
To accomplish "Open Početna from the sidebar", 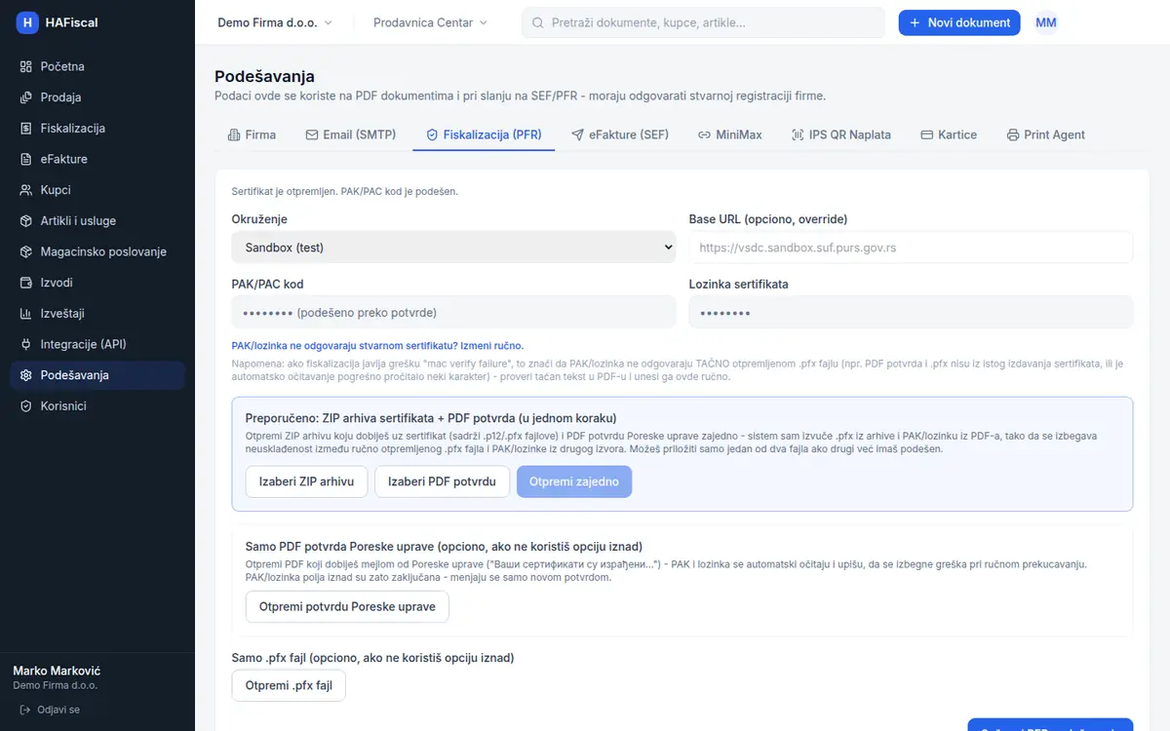I will pos(97,66).
